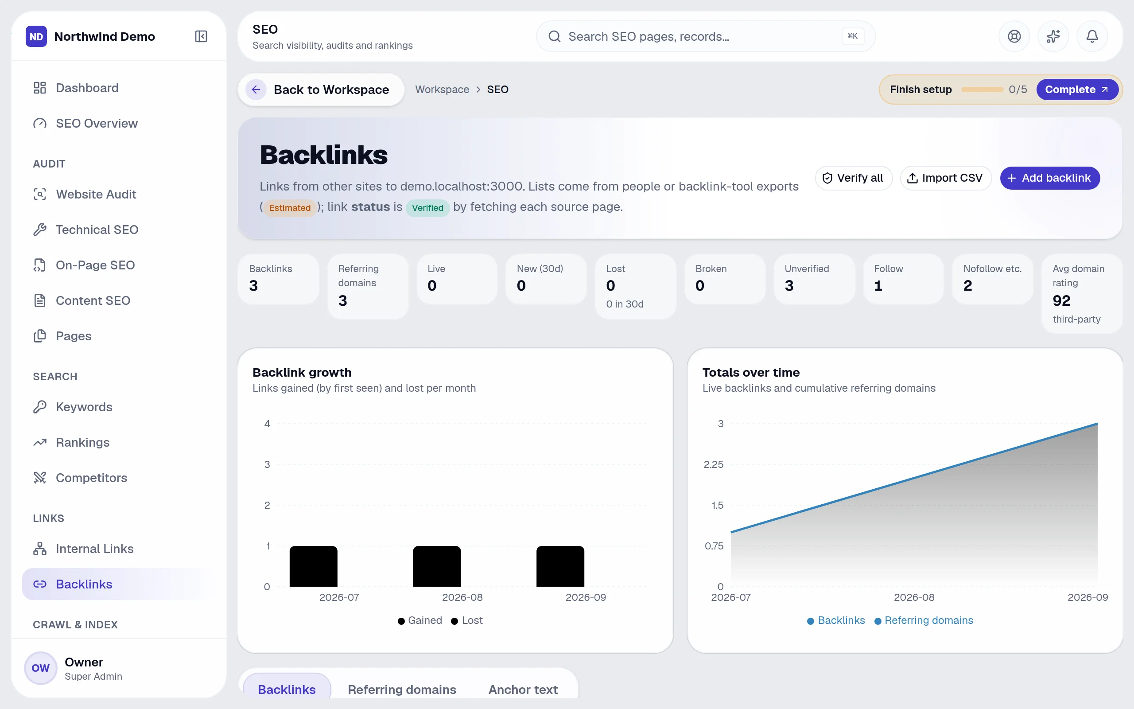Screen dimensions: 1134x709
Task: Click the Unverified stat card
Action: click(815, 279)
